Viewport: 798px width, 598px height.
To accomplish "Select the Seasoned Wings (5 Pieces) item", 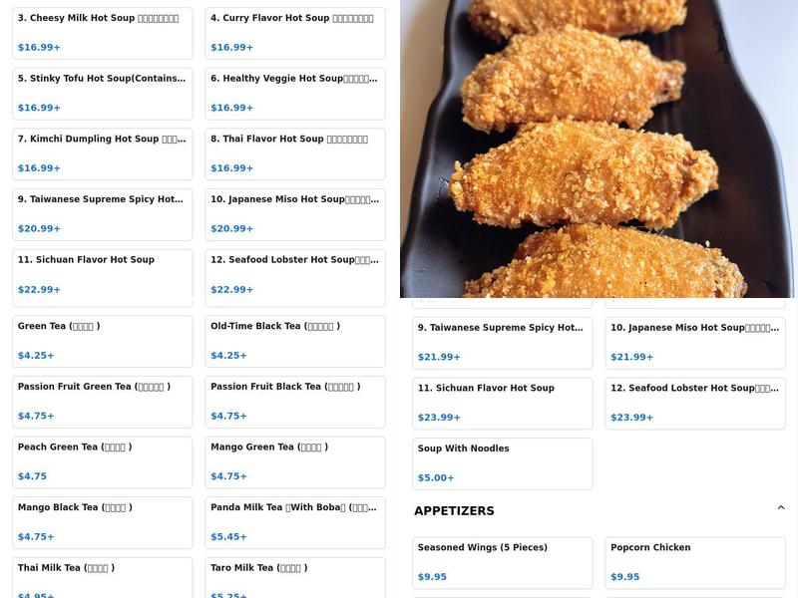I will pyautogui.click(x=502, y=562).
